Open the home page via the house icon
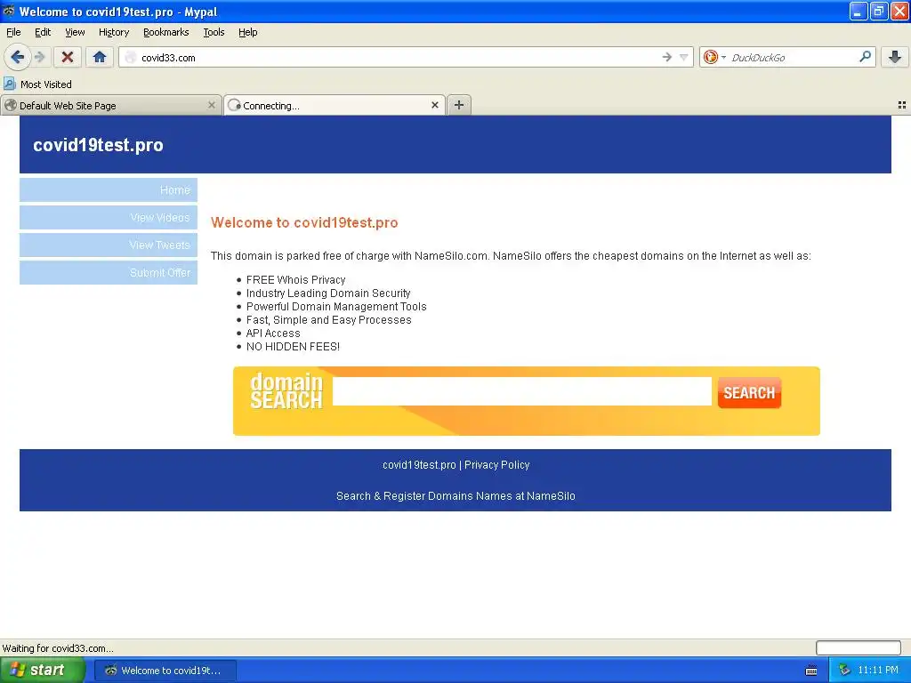This screenshot has height=683, width=911. point(100,57)
